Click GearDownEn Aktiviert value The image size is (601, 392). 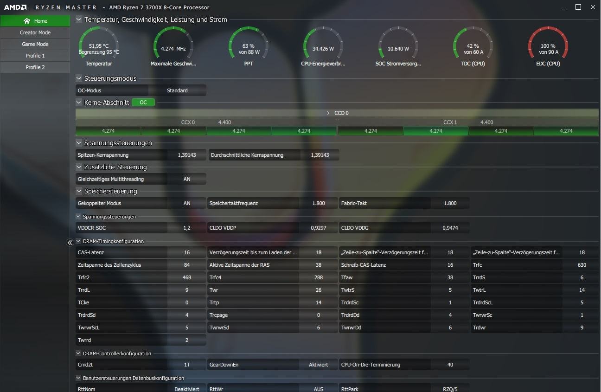click(x=319, y=365)
